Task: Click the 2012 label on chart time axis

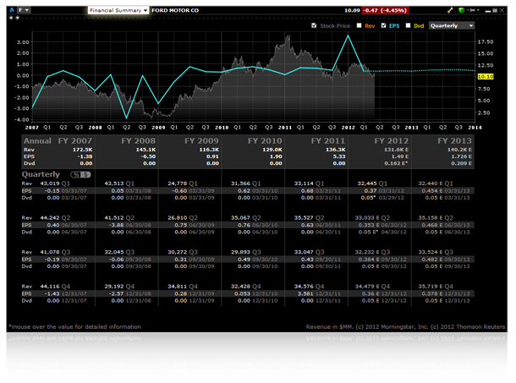Action: [x=348, y=128]
